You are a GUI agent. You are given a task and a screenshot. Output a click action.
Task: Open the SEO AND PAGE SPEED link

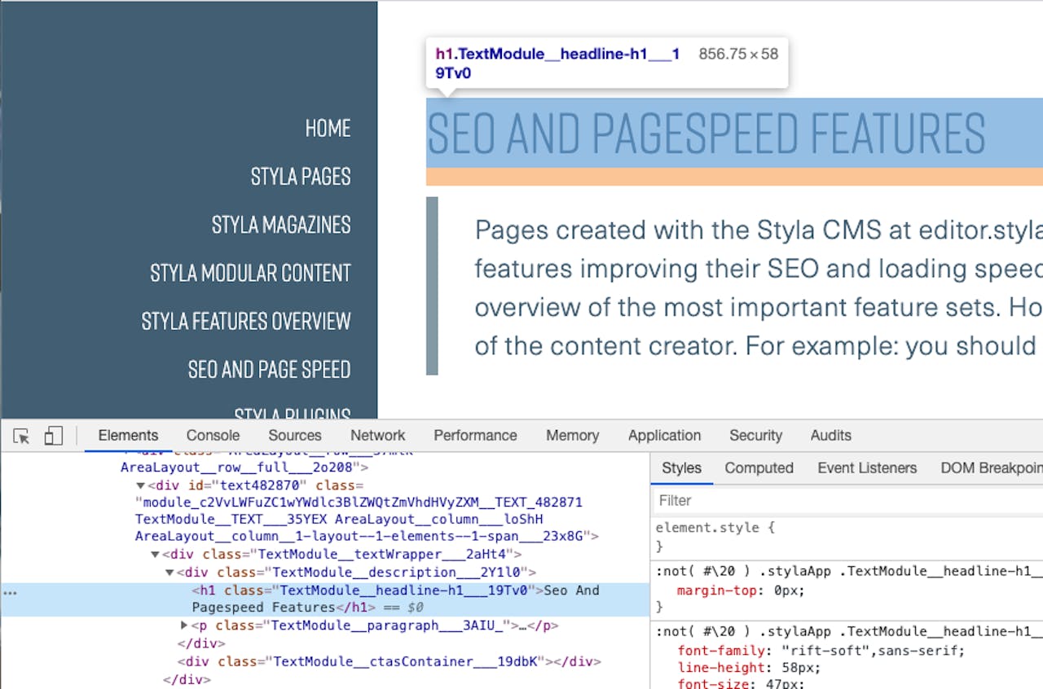(269, 370)
